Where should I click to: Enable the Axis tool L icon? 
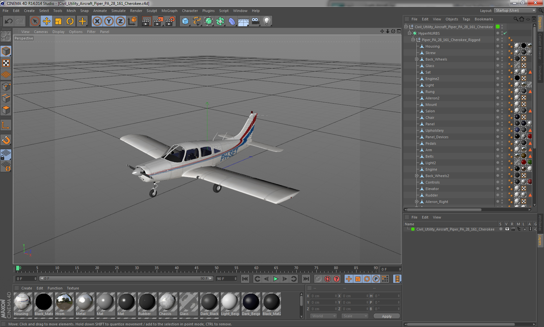6,125
